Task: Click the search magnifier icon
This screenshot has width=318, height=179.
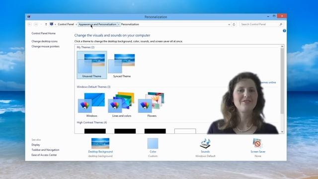Action: point(281,24)
